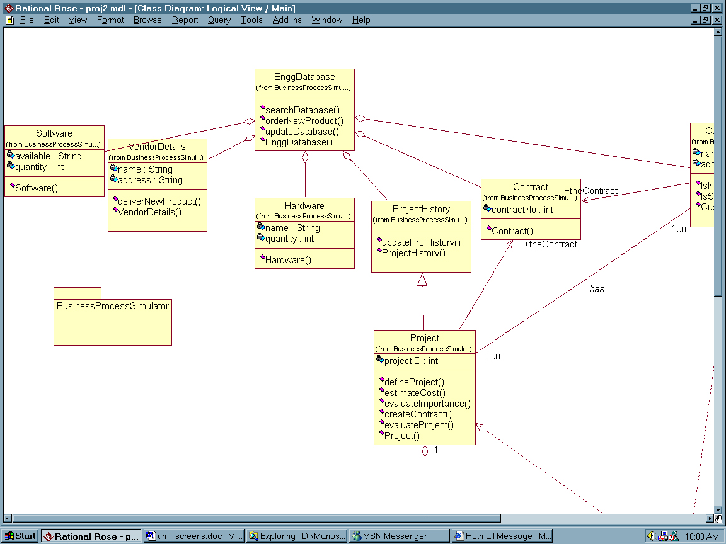Open the Add-Ins menu
726x544 pixels.
coord(287,20)
